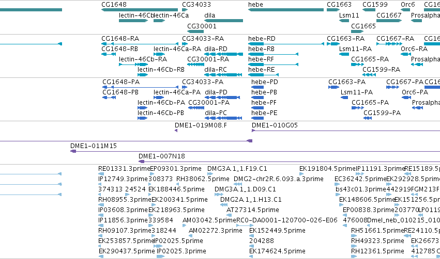The image size is (440, 259).
Task: Click protein dila-PC
Action: click(223, 118)
